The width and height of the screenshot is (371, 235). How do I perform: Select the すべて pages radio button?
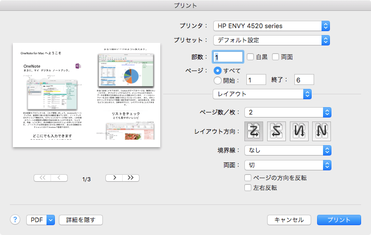218,71
